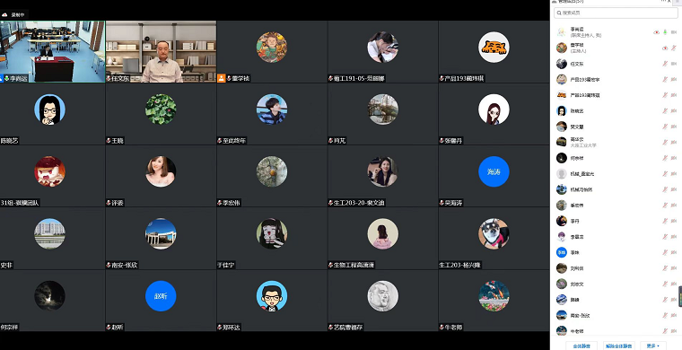
Task: Open the 更多 dropdown at panel bottom
Action: tap(653, 346)
